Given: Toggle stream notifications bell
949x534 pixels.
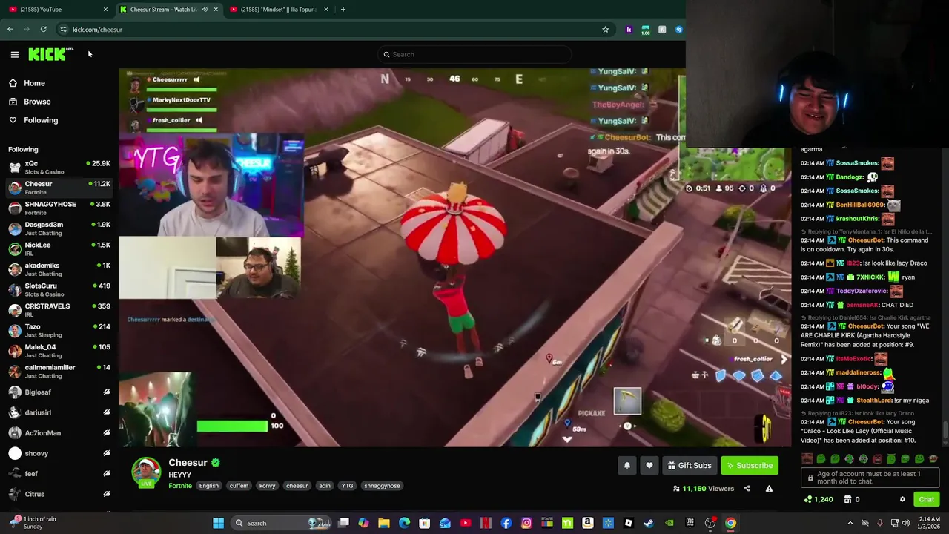Looking at the screenshot, I should pos(627,465).
